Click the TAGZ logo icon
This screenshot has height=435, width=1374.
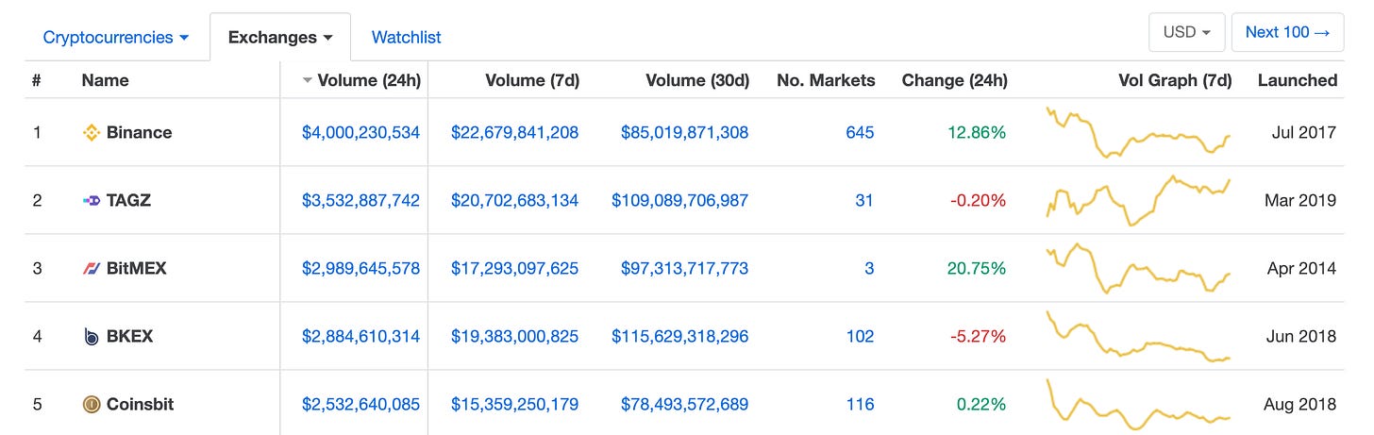pos(92,200)
